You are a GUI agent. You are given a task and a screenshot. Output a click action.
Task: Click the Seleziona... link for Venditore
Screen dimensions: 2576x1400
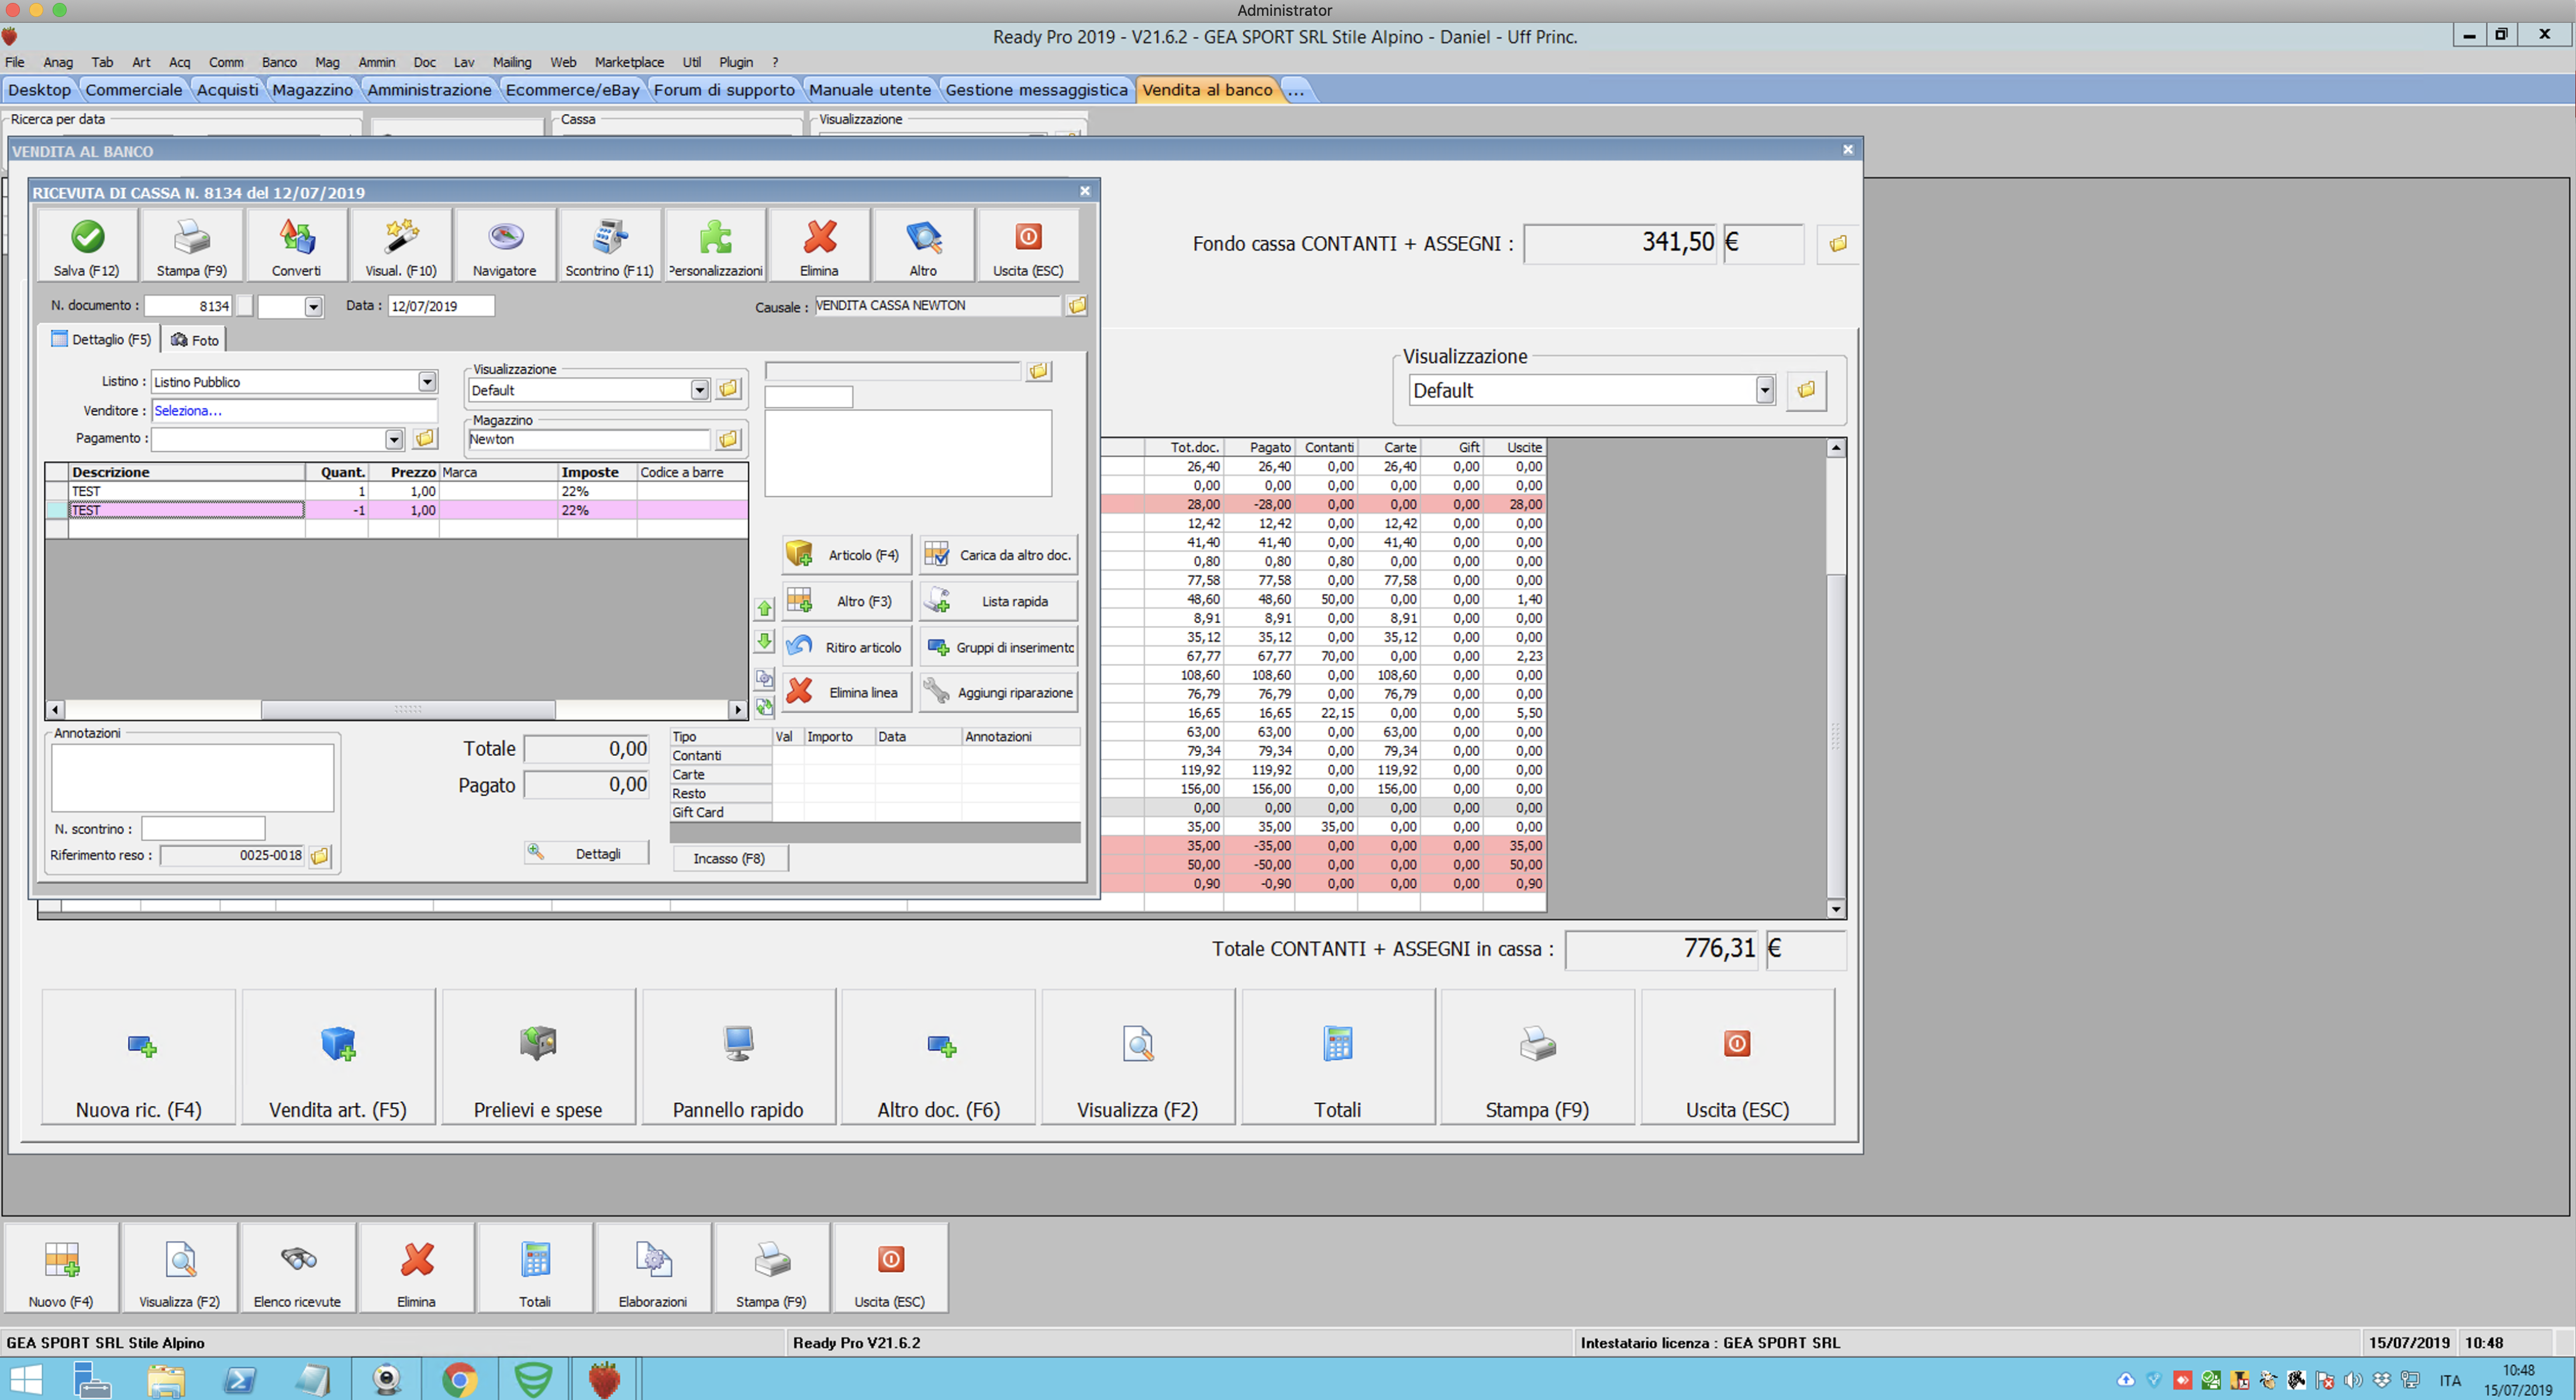[x=188, y=411]
